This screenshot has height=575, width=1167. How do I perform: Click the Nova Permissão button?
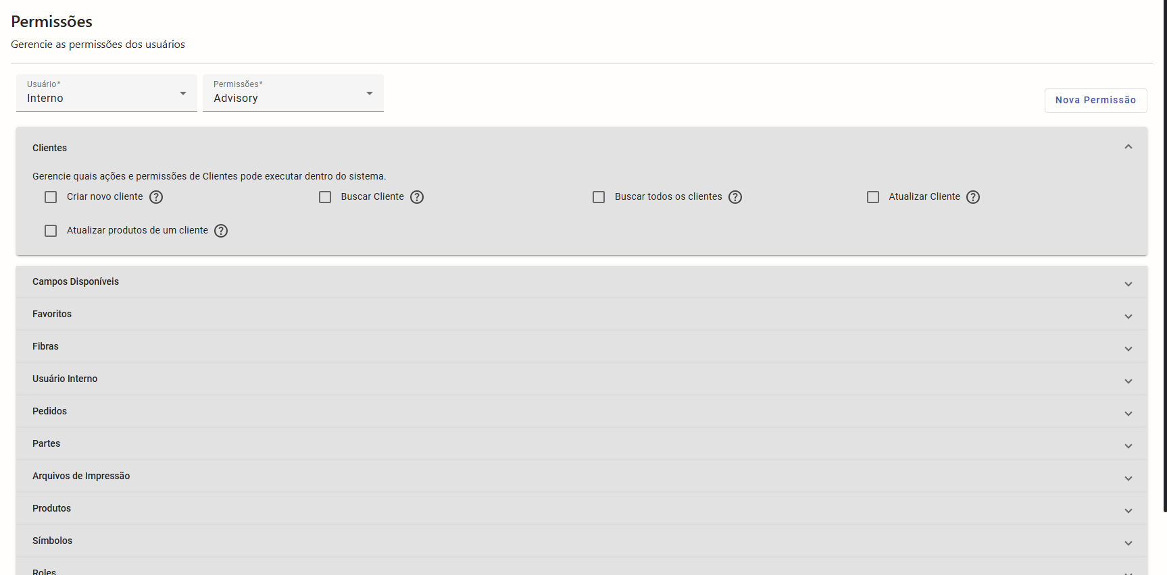click(x=1095, y=100)
